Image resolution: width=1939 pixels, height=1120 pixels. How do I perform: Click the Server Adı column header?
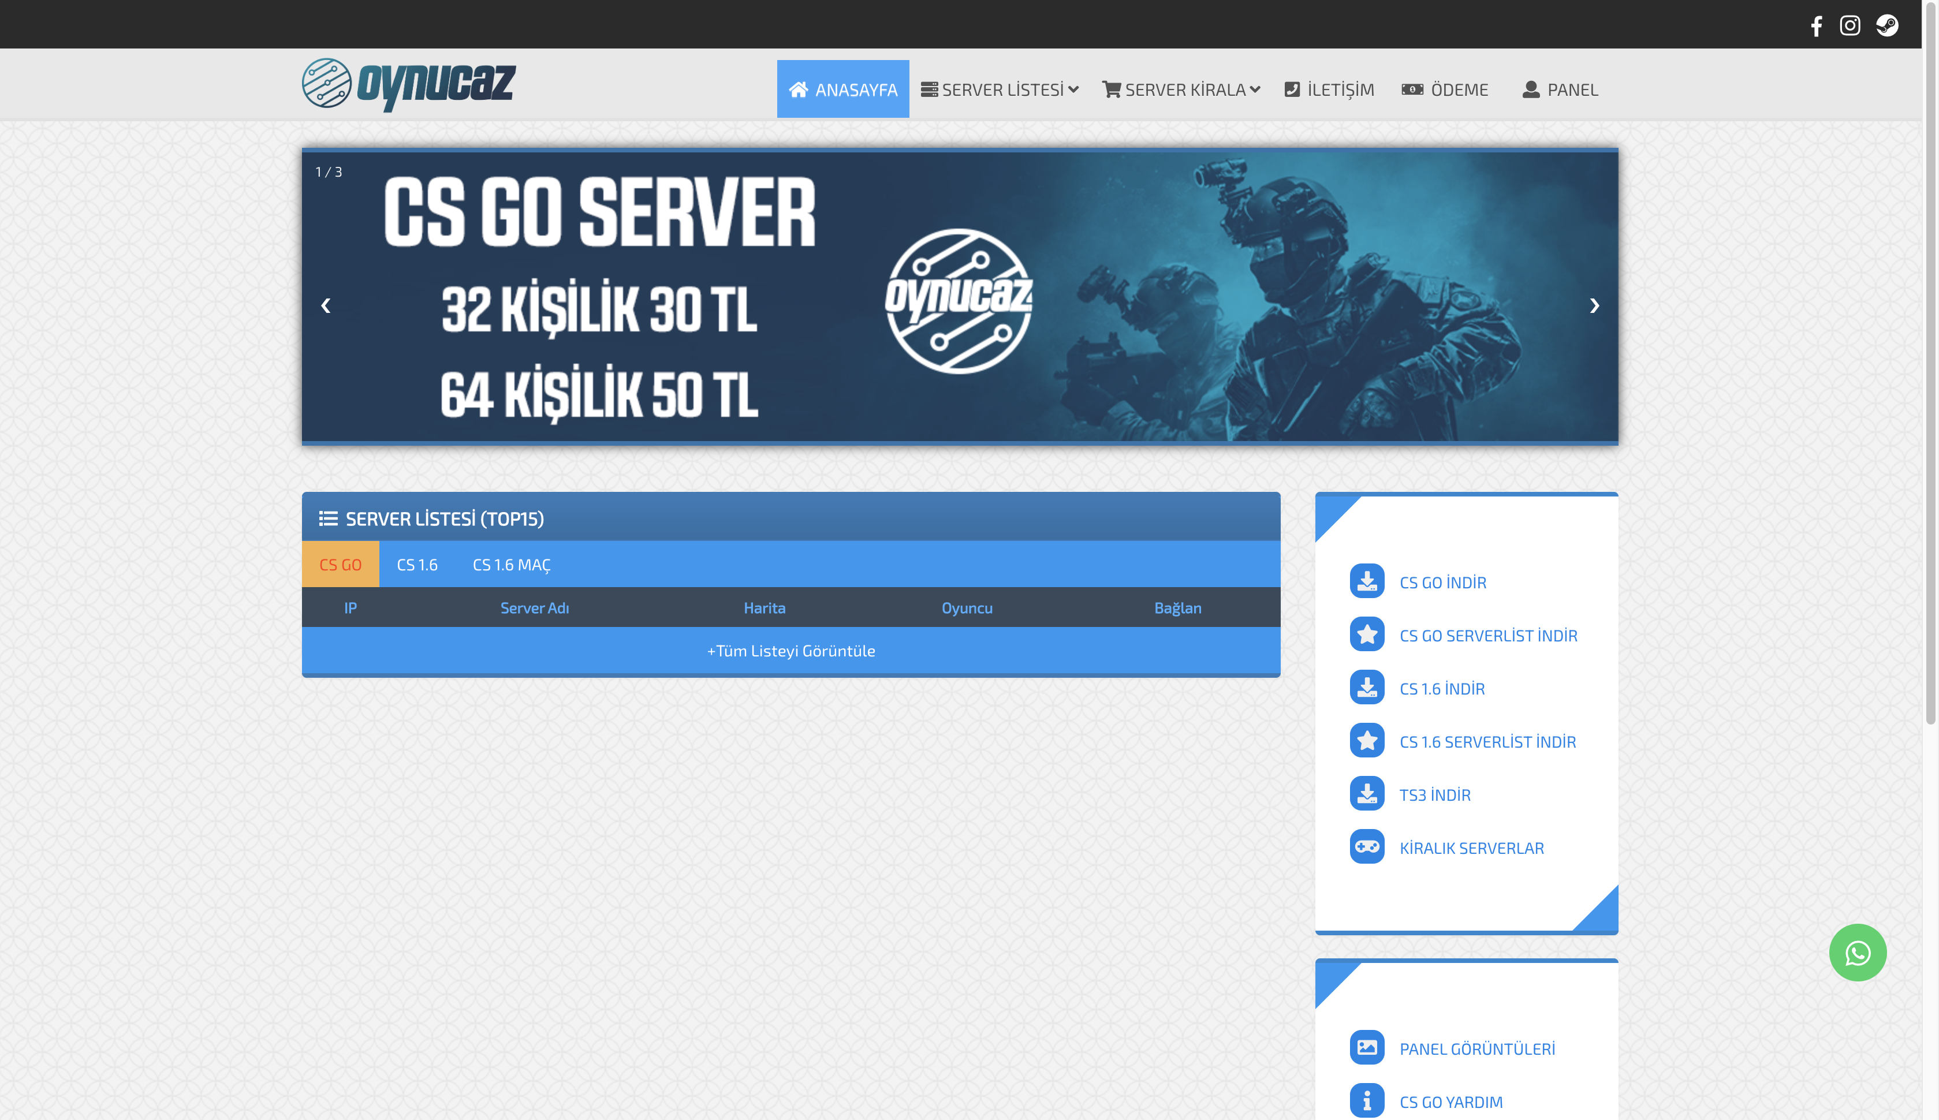coord(535,608)
